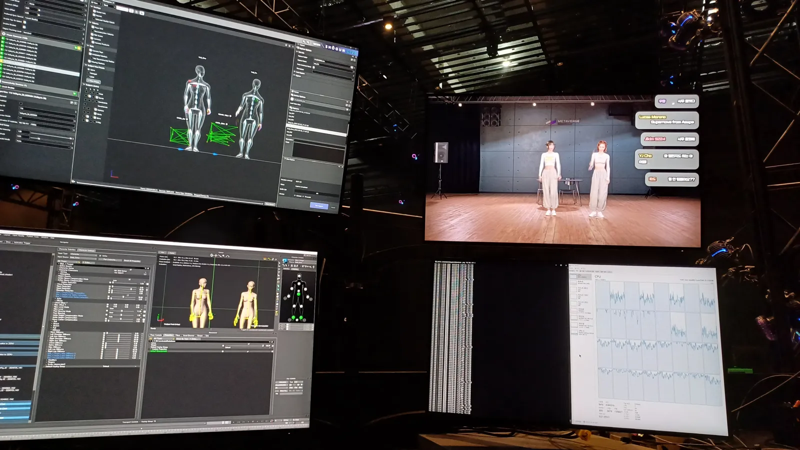
Task: Select the GPU 0 entry in Task Manager sidebar
Action: click(582, 333)
